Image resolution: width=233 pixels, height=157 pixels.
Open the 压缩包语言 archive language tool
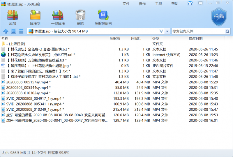(103, 17)
